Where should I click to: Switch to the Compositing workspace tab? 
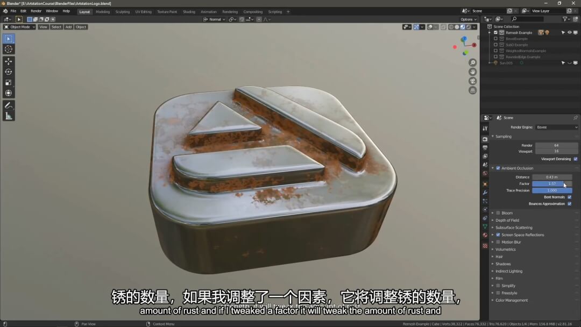click(253, 12)
